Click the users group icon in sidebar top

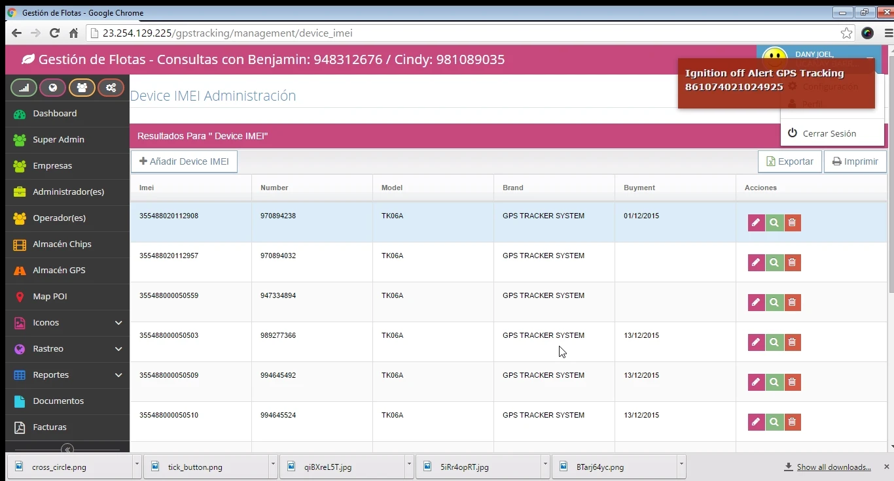82,88
